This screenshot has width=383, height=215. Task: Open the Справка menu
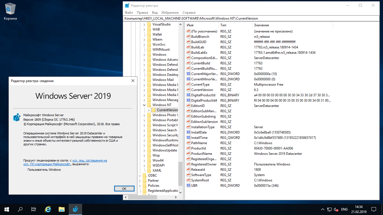coord(189,13)
